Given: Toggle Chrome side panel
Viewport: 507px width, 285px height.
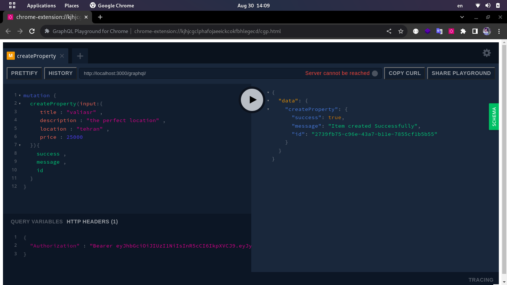Looking at the screenshot, I should [475, 31].
